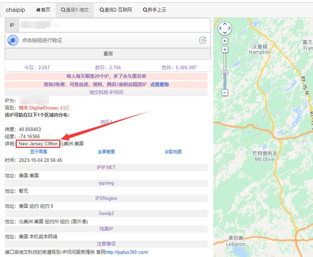Go to 首页 home tab
The height and width of the screenshot is (257, 313).
click(43, 10)
